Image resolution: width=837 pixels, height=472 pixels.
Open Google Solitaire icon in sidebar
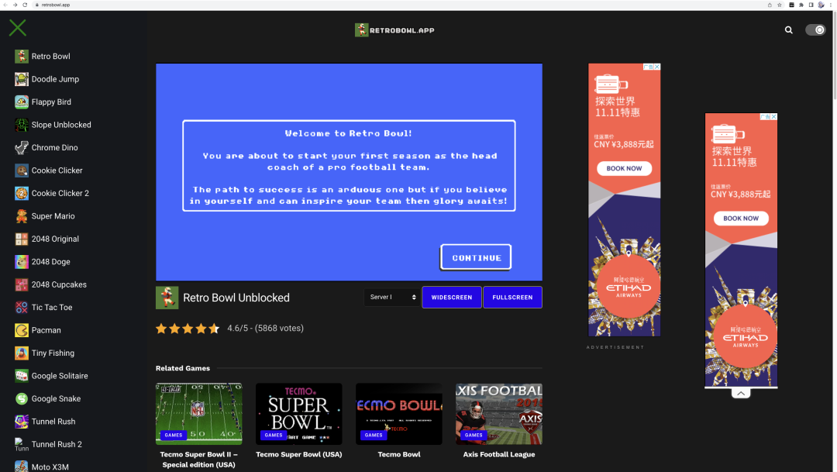[x=22, y=376]
